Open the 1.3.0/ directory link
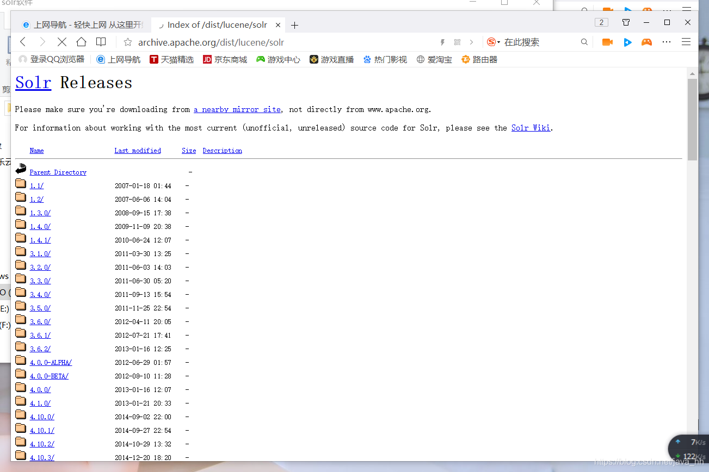This screenshot has width=709, height=472. [x=40, y=213]
